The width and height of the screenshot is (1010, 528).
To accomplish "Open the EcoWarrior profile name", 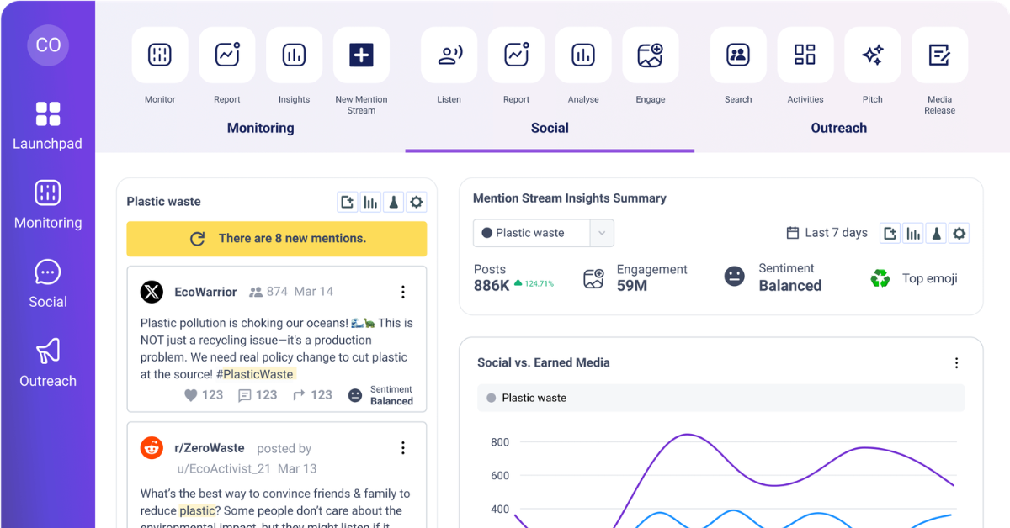I will click(205, 292).
